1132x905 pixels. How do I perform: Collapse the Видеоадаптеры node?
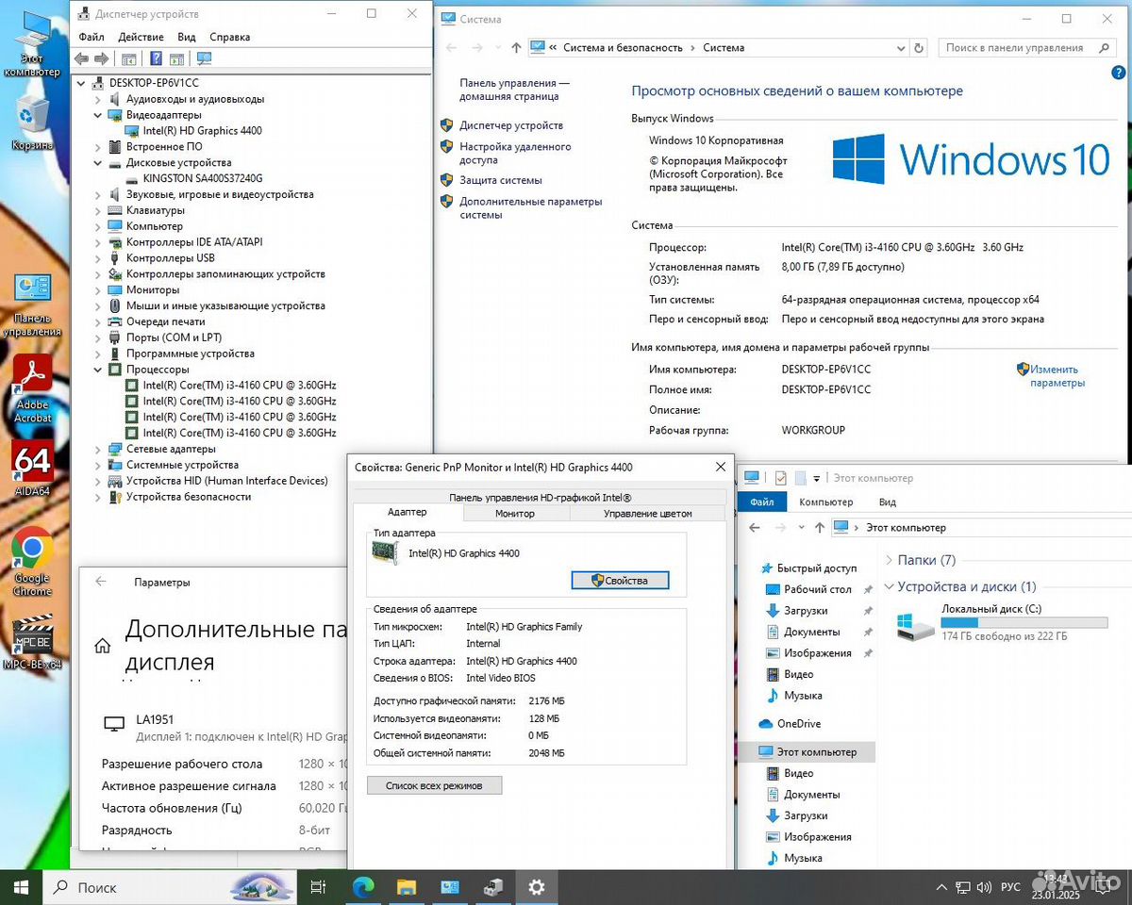[97, 115]
